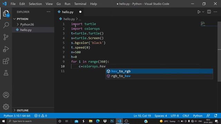
Task: Collapse the PYTHON folder section
Action: (x=33, y=19)
